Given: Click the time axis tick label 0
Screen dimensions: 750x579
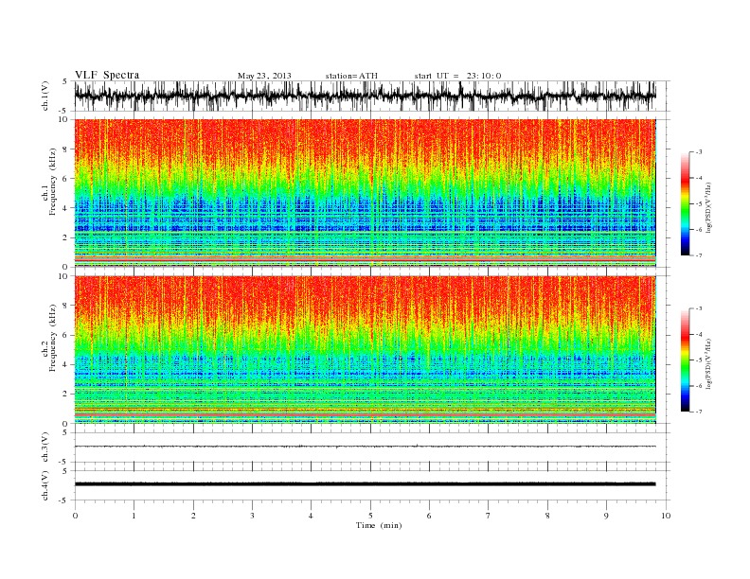Looking at the screenshot, I should pyautogui.click(x=75, y=516).
